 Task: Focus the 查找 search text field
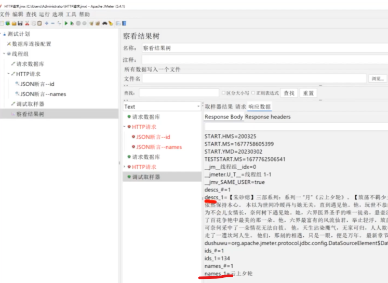179,93
